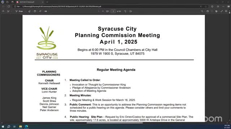Open PDF toolbar settings gear

tap(226, 11)
